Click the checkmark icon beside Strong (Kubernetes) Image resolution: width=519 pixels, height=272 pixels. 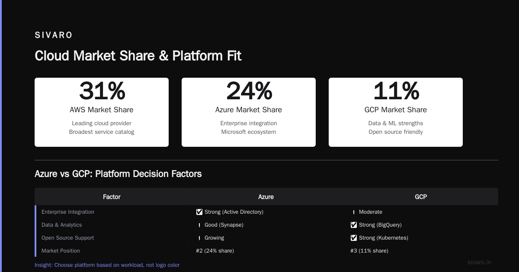pyautogui.click(x=354, y=238)
